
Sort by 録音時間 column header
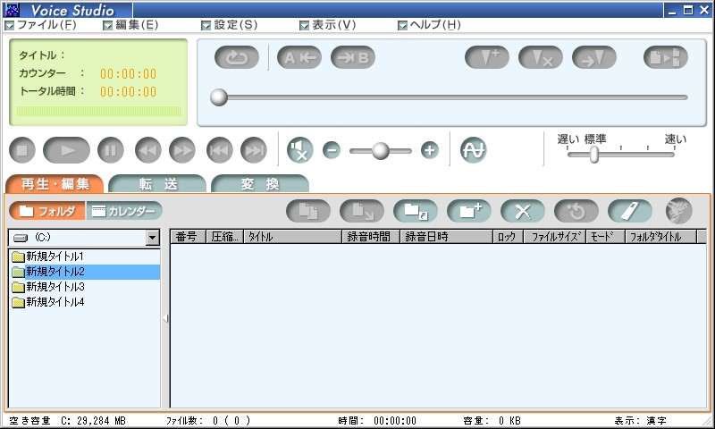371,237
